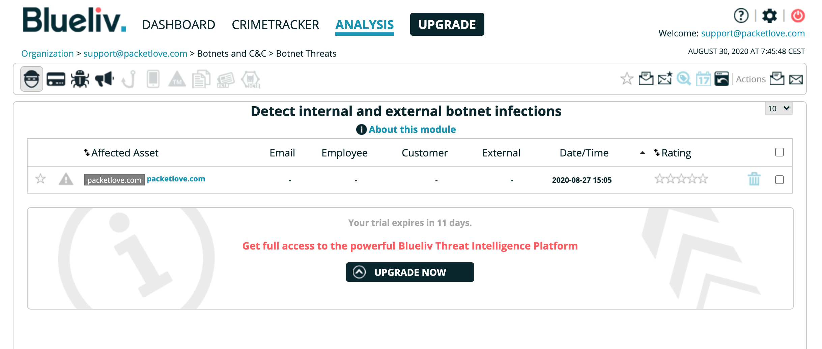The image size is (822, 349).
Task: Open the credit card module icon
Action: [x=56, y=80]
